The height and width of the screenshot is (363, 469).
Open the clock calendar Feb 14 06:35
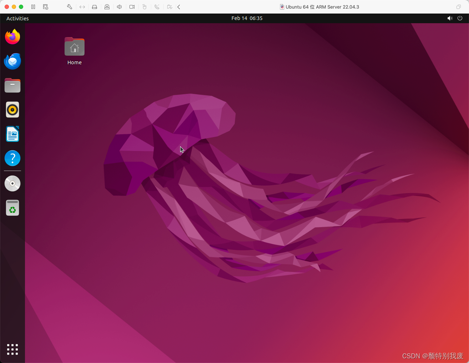[247, 18]
